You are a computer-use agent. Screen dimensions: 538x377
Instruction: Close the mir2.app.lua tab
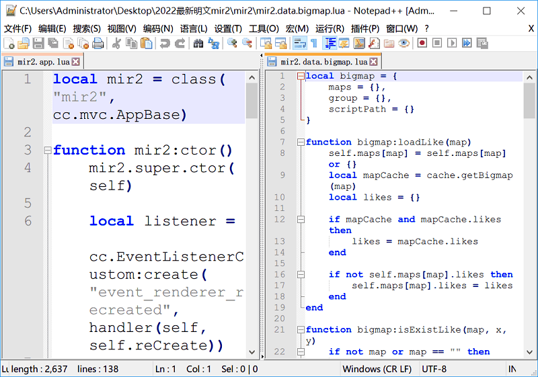(x=76, y=61)
